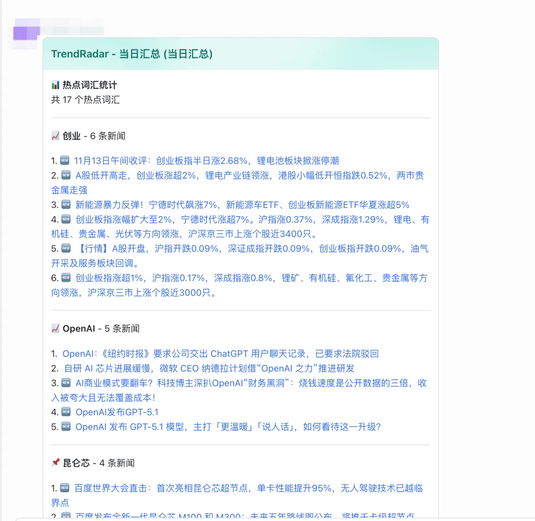Open the A股低开高走 news link
The image size is (535, 521).
point(241,176)
